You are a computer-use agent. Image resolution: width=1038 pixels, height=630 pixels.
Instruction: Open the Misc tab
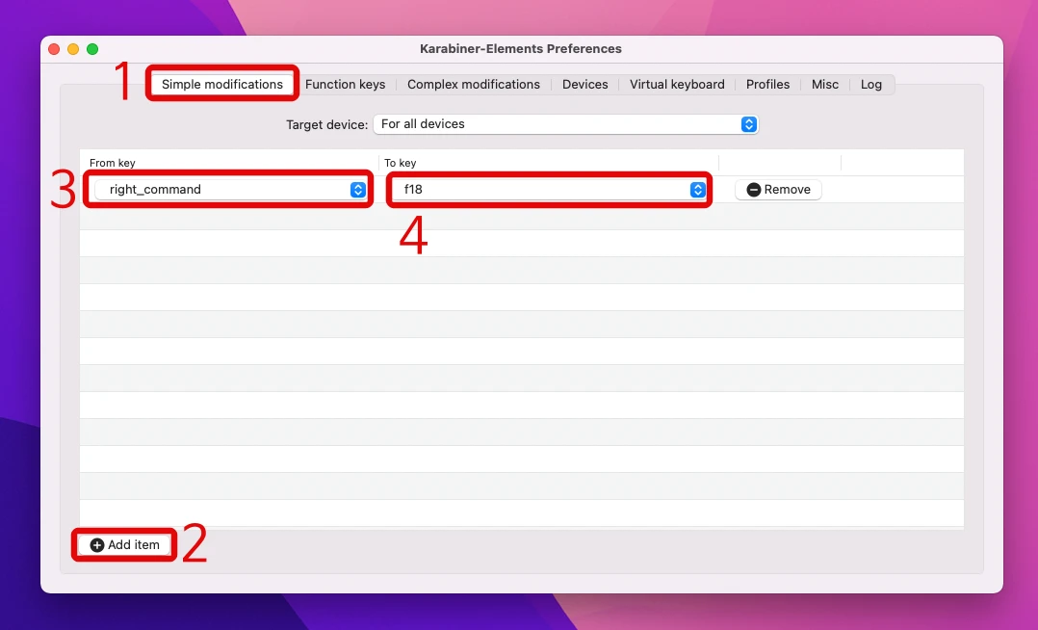[825, 84]
